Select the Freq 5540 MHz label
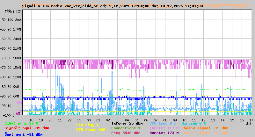This screenshot has height=137, width=255. (x=126, y=133)
